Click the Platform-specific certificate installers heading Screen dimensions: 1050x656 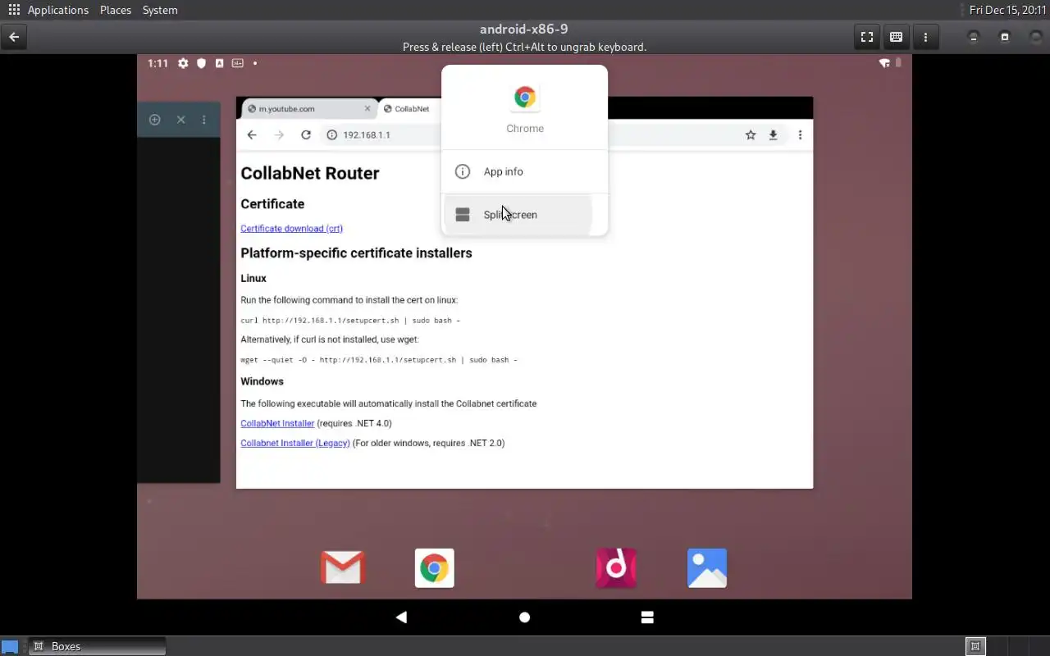tap(356, 253)
